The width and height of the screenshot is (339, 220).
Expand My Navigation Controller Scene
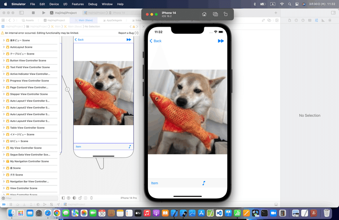(x=4, y=161)
